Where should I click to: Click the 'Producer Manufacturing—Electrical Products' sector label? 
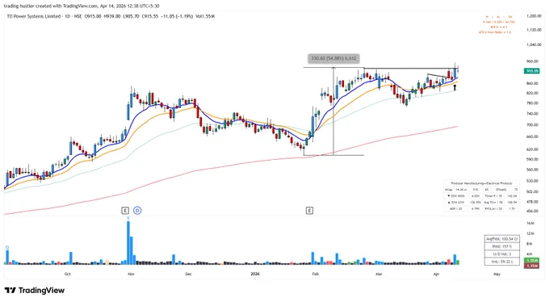481,183
